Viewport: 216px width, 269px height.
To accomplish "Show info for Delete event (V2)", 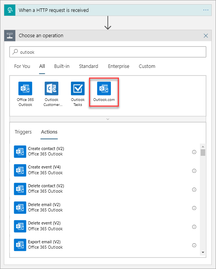I will pos(194,227).
